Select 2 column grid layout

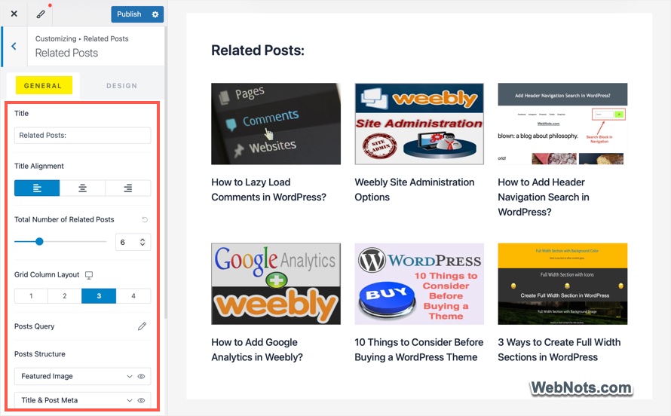click(x=65, y=296)
